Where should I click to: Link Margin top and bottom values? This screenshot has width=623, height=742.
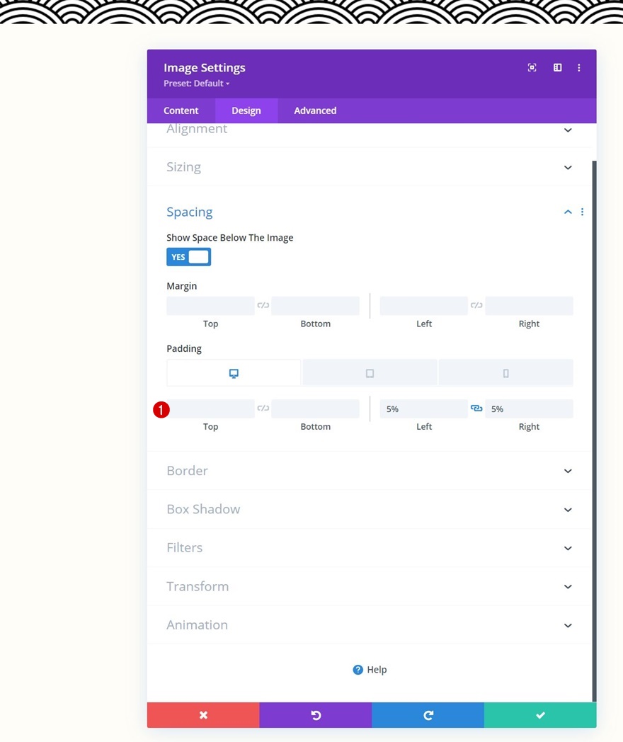pyautogui.click(x=263, y=306)
